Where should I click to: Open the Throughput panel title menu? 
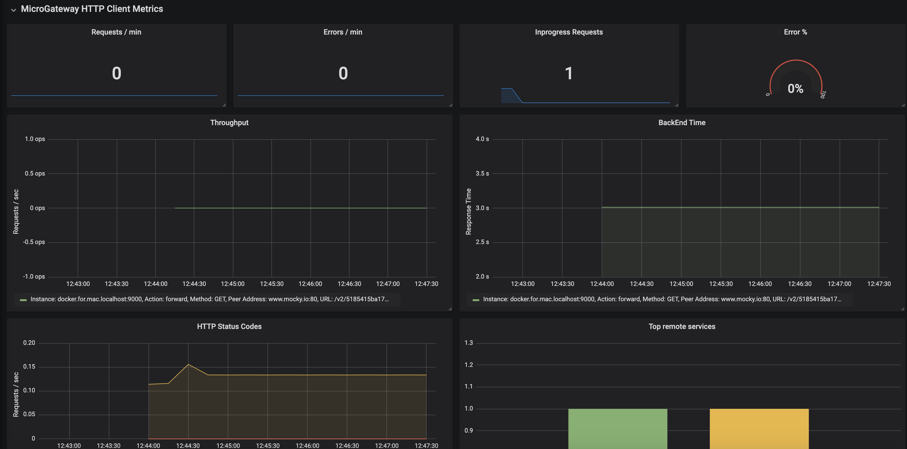229,123
